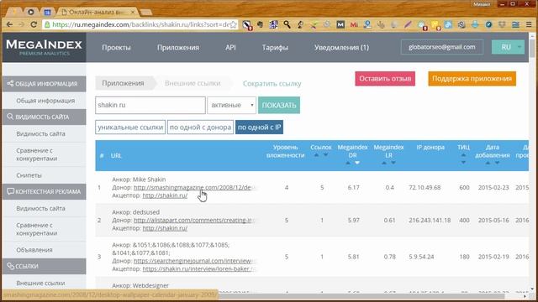Viewport: 538px width, 302px height.
Task: Click the yellow note extension icon
Action: [x=435, y=25]
